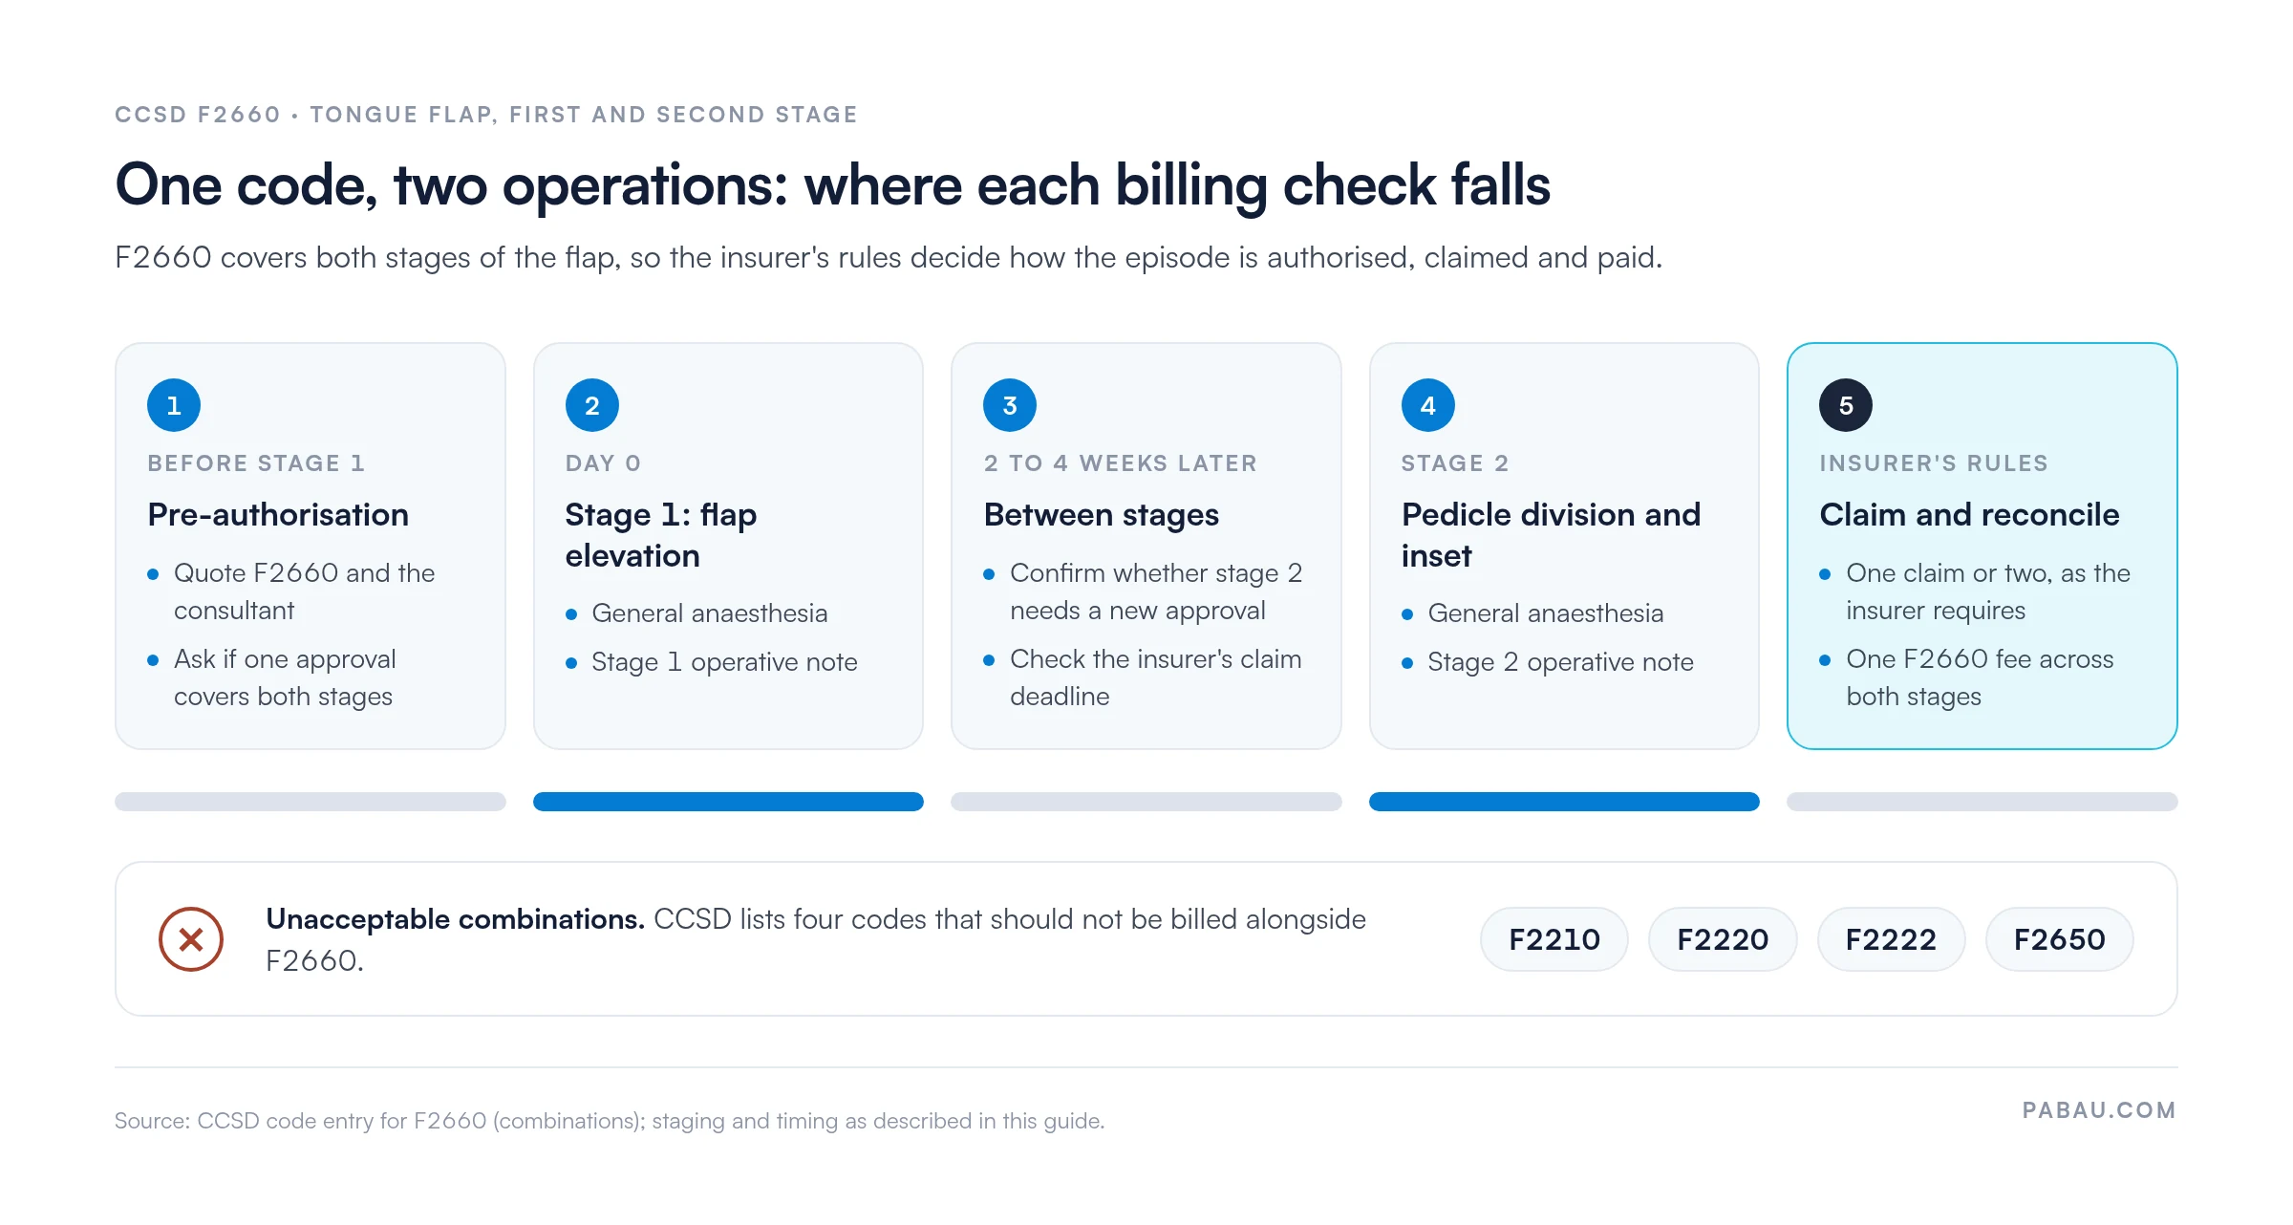
Task: Click the step 1 circle badge
Action: [x=174, y=405]
